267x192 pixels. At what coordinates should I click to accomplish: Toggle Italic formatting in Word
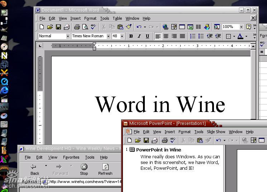pyautogui.click(x=139, y=36)
